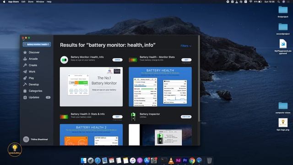Select the computer vision desktop folder
This screenshot has height=165, width=293.
pos(283,108)
